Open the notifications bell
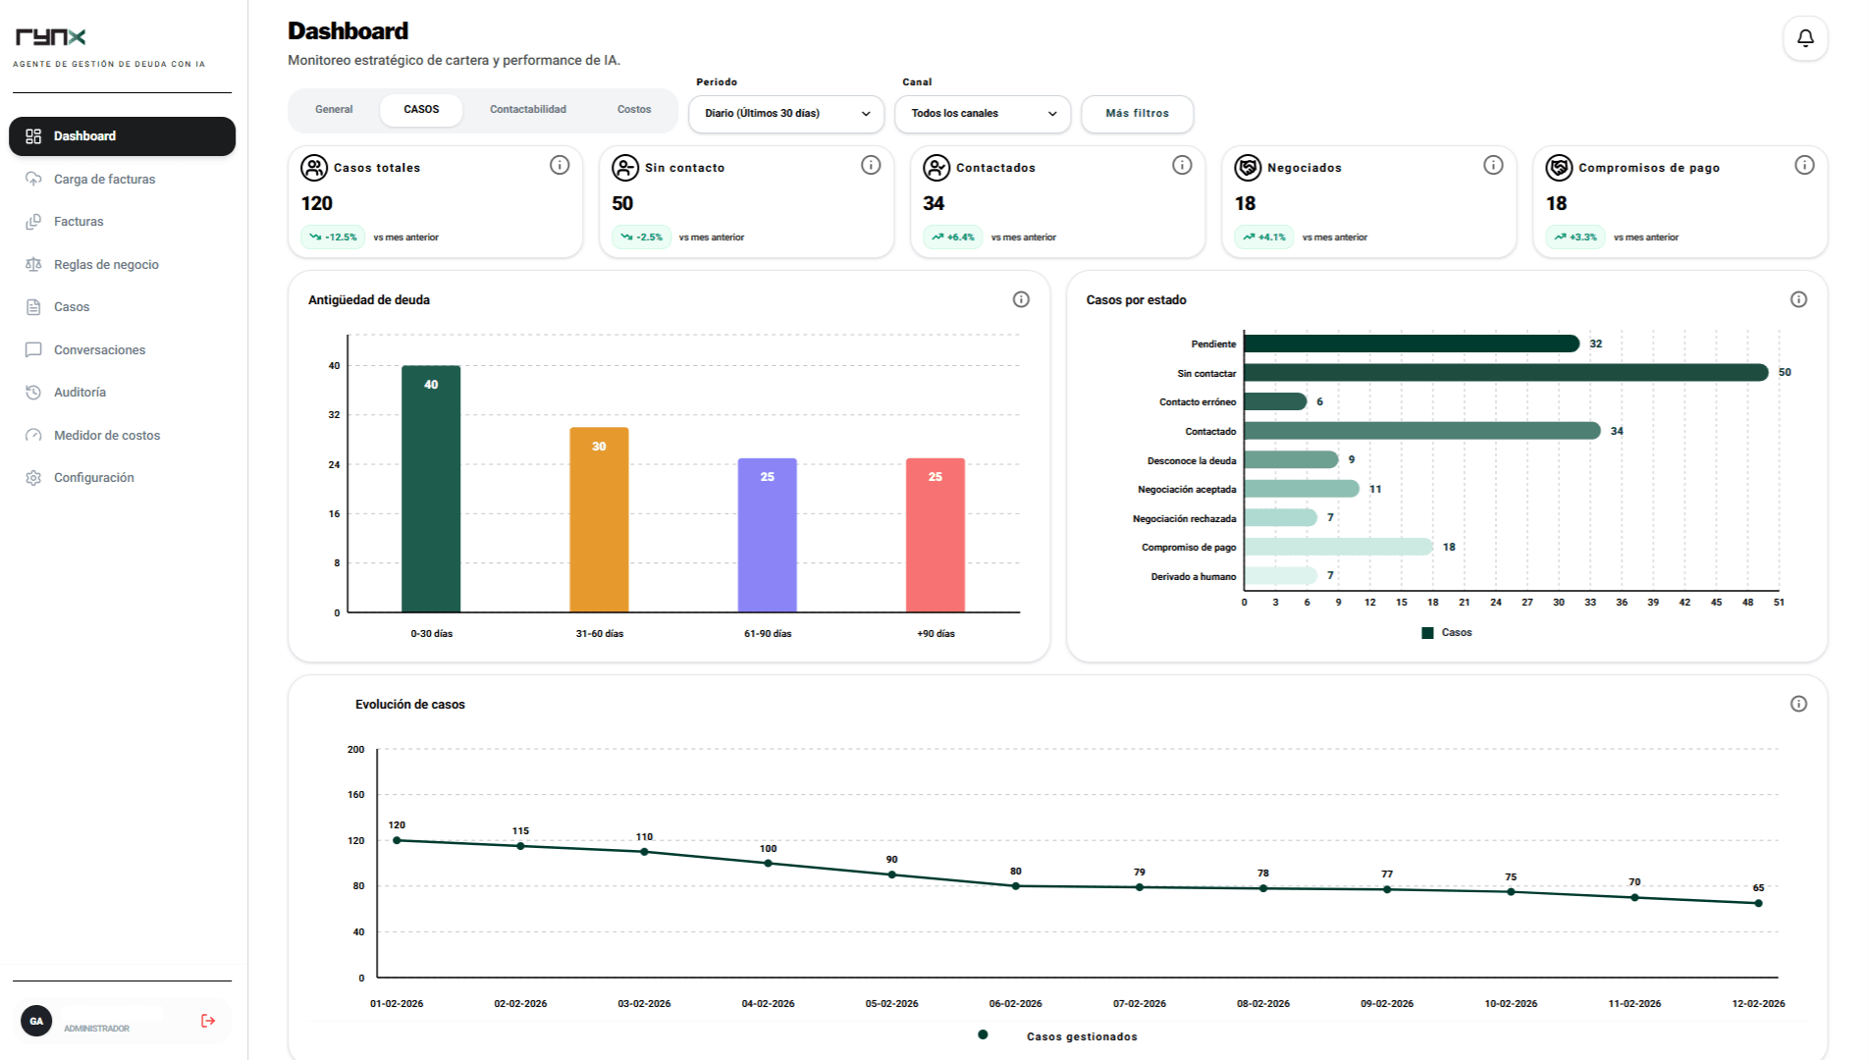The image size is (1869, 1060). [x=1805, y=38]
